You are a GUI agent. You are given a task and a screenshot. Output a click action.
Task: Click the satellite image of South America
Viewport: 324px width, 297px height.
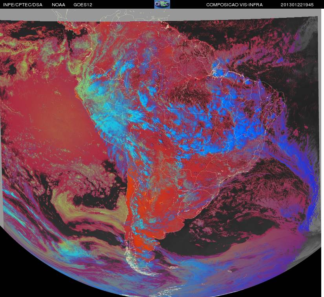click(161, 153)
